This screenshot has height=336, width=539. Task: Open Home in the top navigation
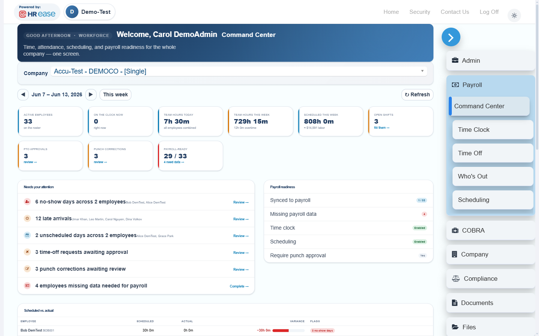391,12
